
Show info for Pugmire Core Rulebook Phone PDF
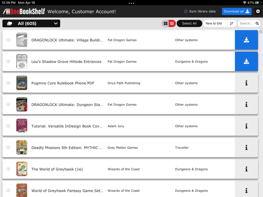coord(246,83)
